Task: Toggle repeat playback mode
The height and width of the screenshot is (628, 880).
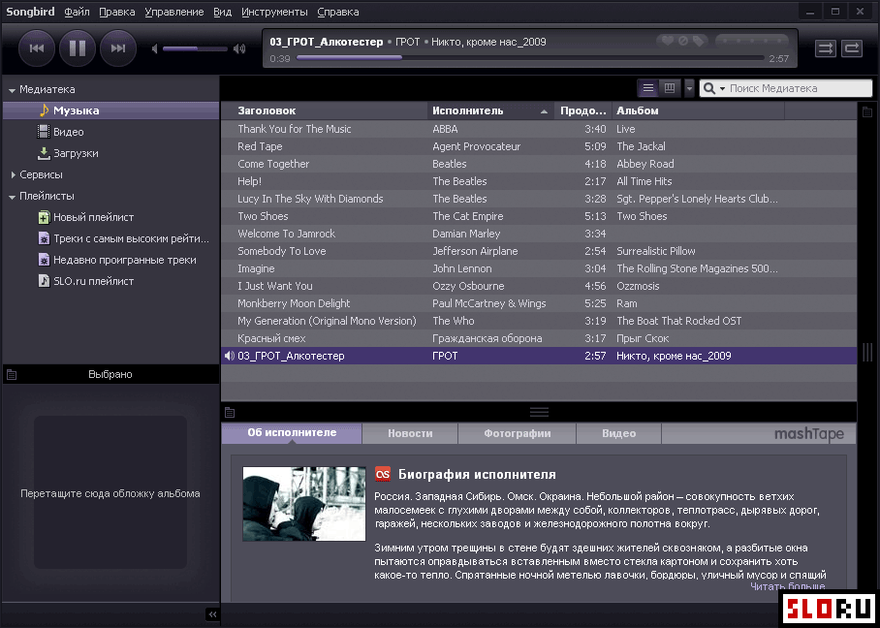Action: coord(852,47)
